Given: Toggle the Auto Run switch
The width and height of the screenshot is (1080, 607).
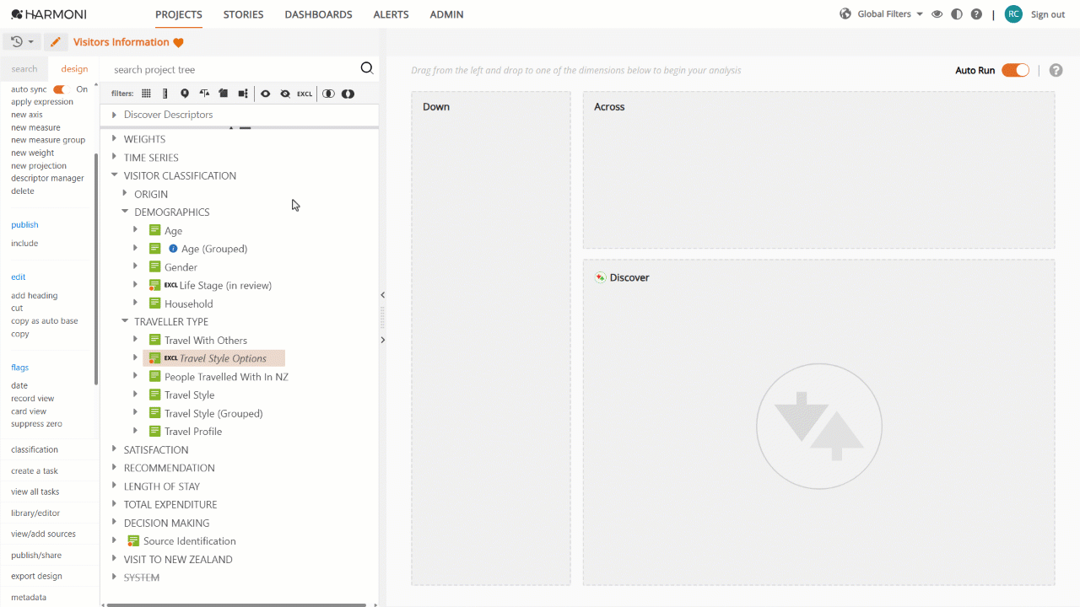Looking at the screenshot, I should click(x=1015, y=70).
